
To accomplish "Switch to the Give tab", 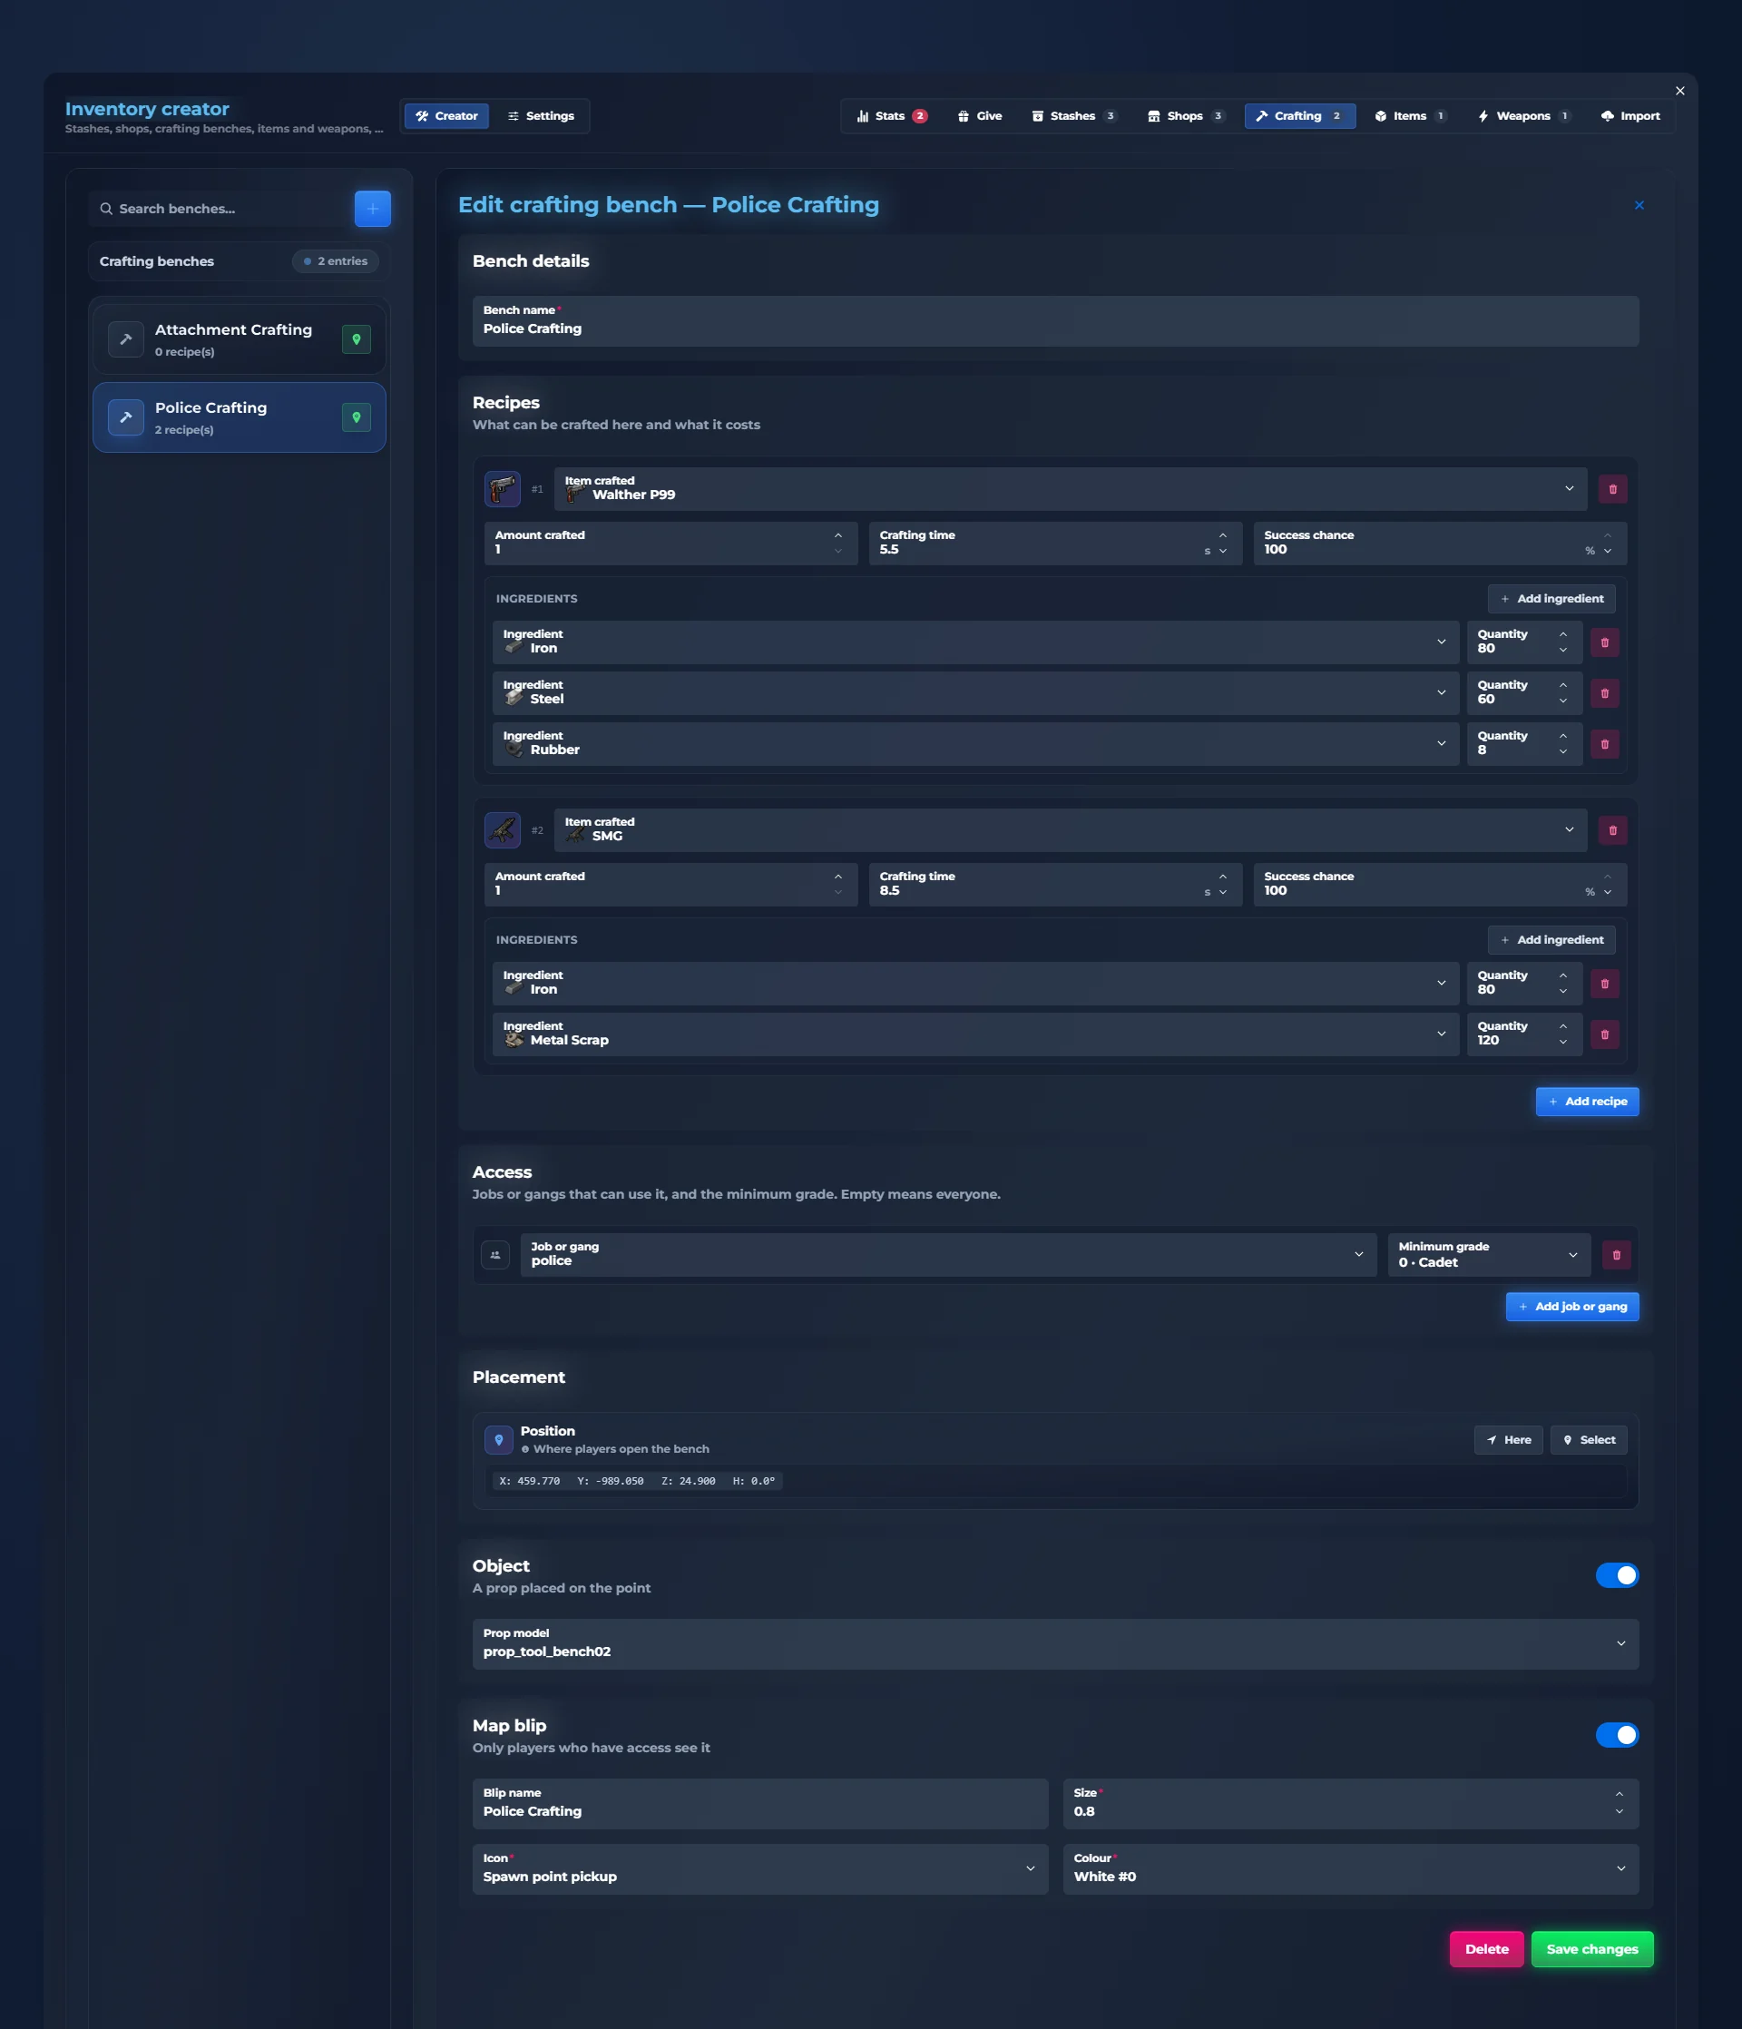I will click(979, 115).
